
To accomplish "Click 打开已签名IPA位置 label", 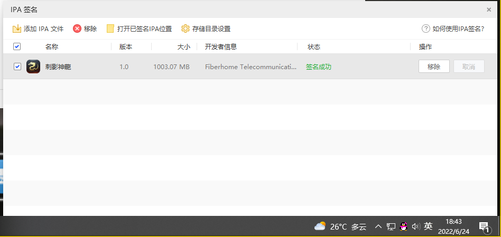I will [x=144, y=29].
